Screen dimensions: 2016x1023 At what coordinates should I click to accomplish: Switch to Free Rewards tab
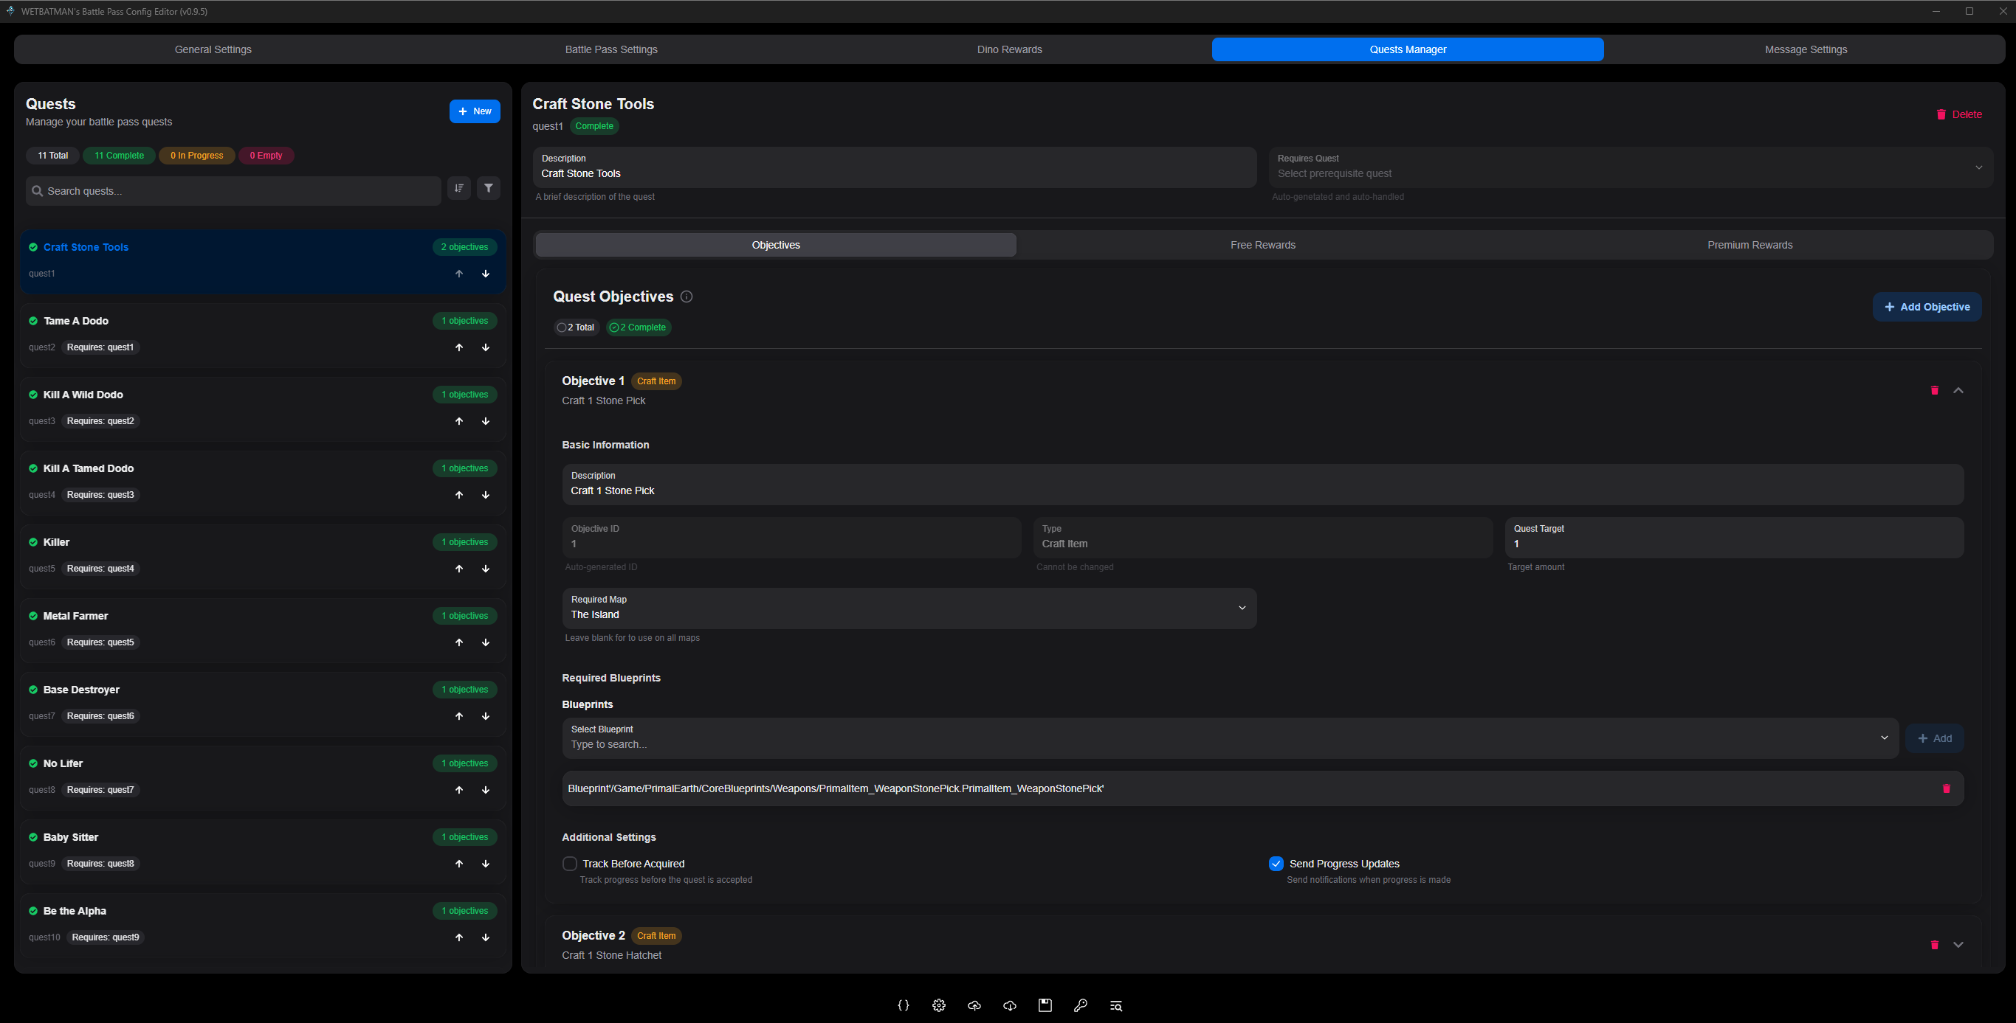[1263, 245]
